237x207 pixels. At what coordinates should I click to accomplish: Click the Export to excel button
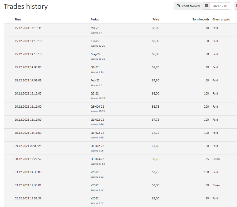[188, 6]
